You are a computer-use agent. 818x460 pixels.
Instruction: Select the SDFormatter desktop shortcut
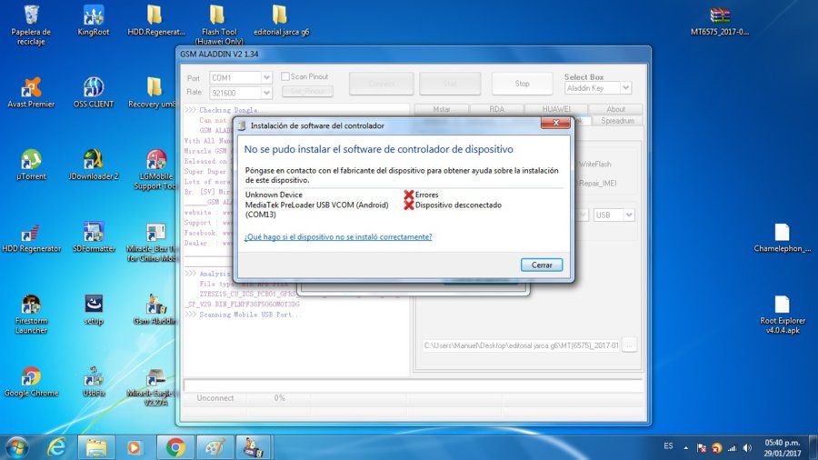(x=94, y=237)
